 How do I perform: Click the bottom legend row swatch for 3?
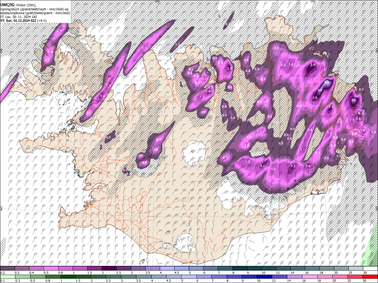[128, 277]
